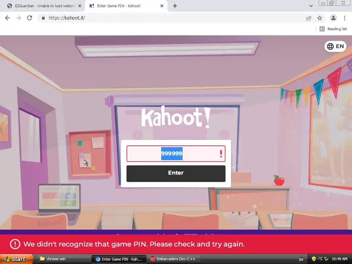Click the security shield tray icon

coord(313,259)
